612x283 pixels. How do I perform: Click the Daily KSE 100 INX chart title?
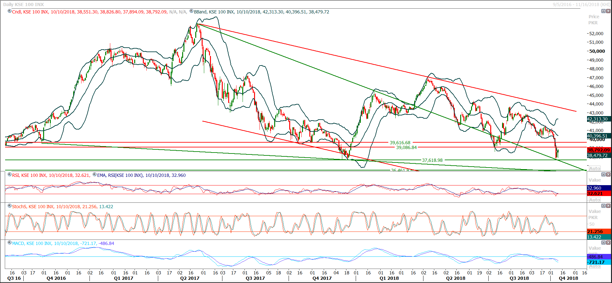click(x=24, y=4)
